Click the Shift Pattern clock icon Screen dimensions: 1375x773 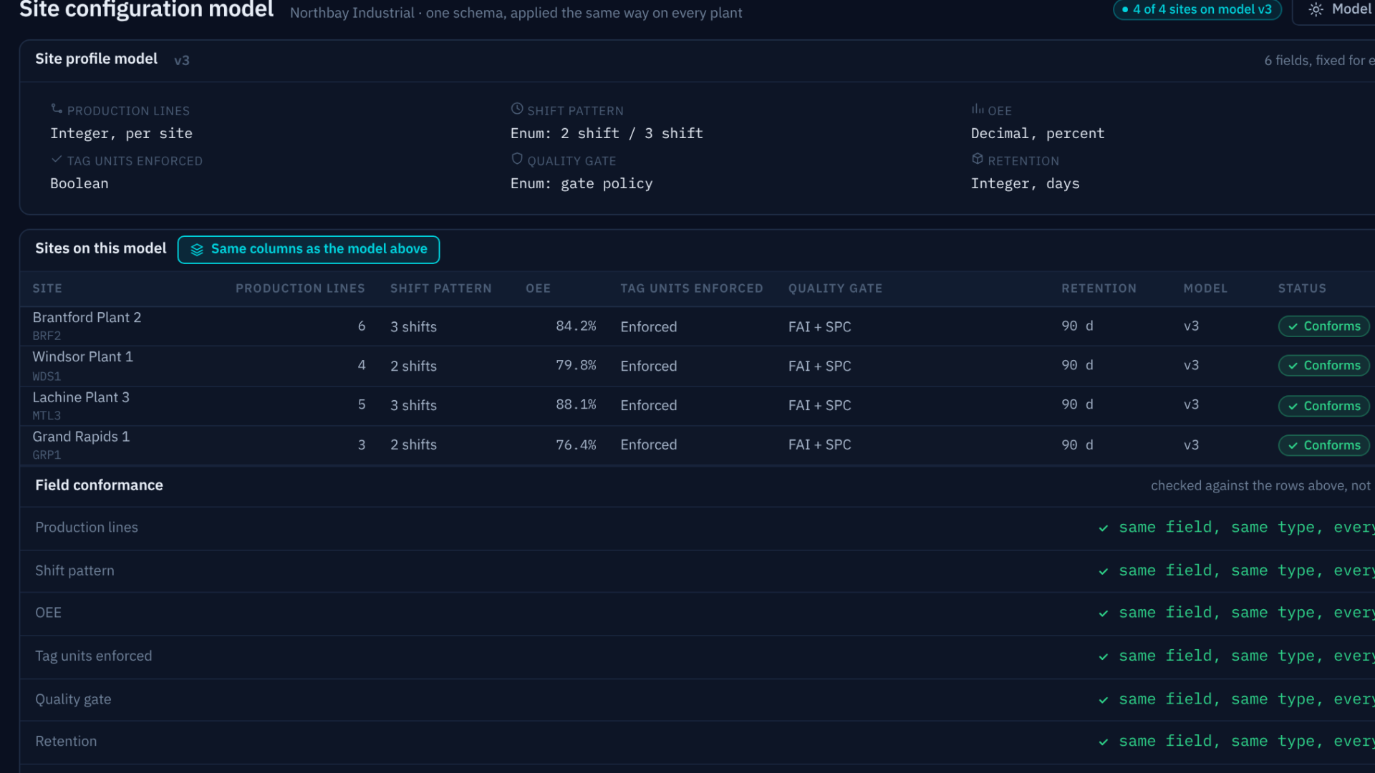(x=517, y=109)
